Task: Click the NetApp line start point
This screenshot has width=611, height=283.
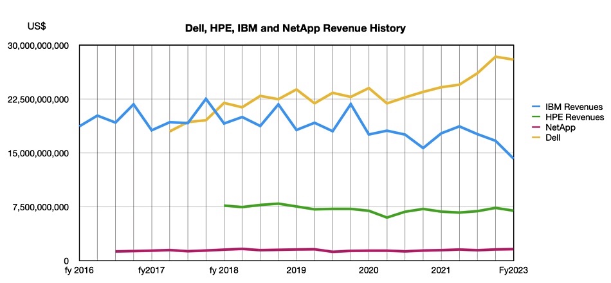Action: (x=116, y=251)
